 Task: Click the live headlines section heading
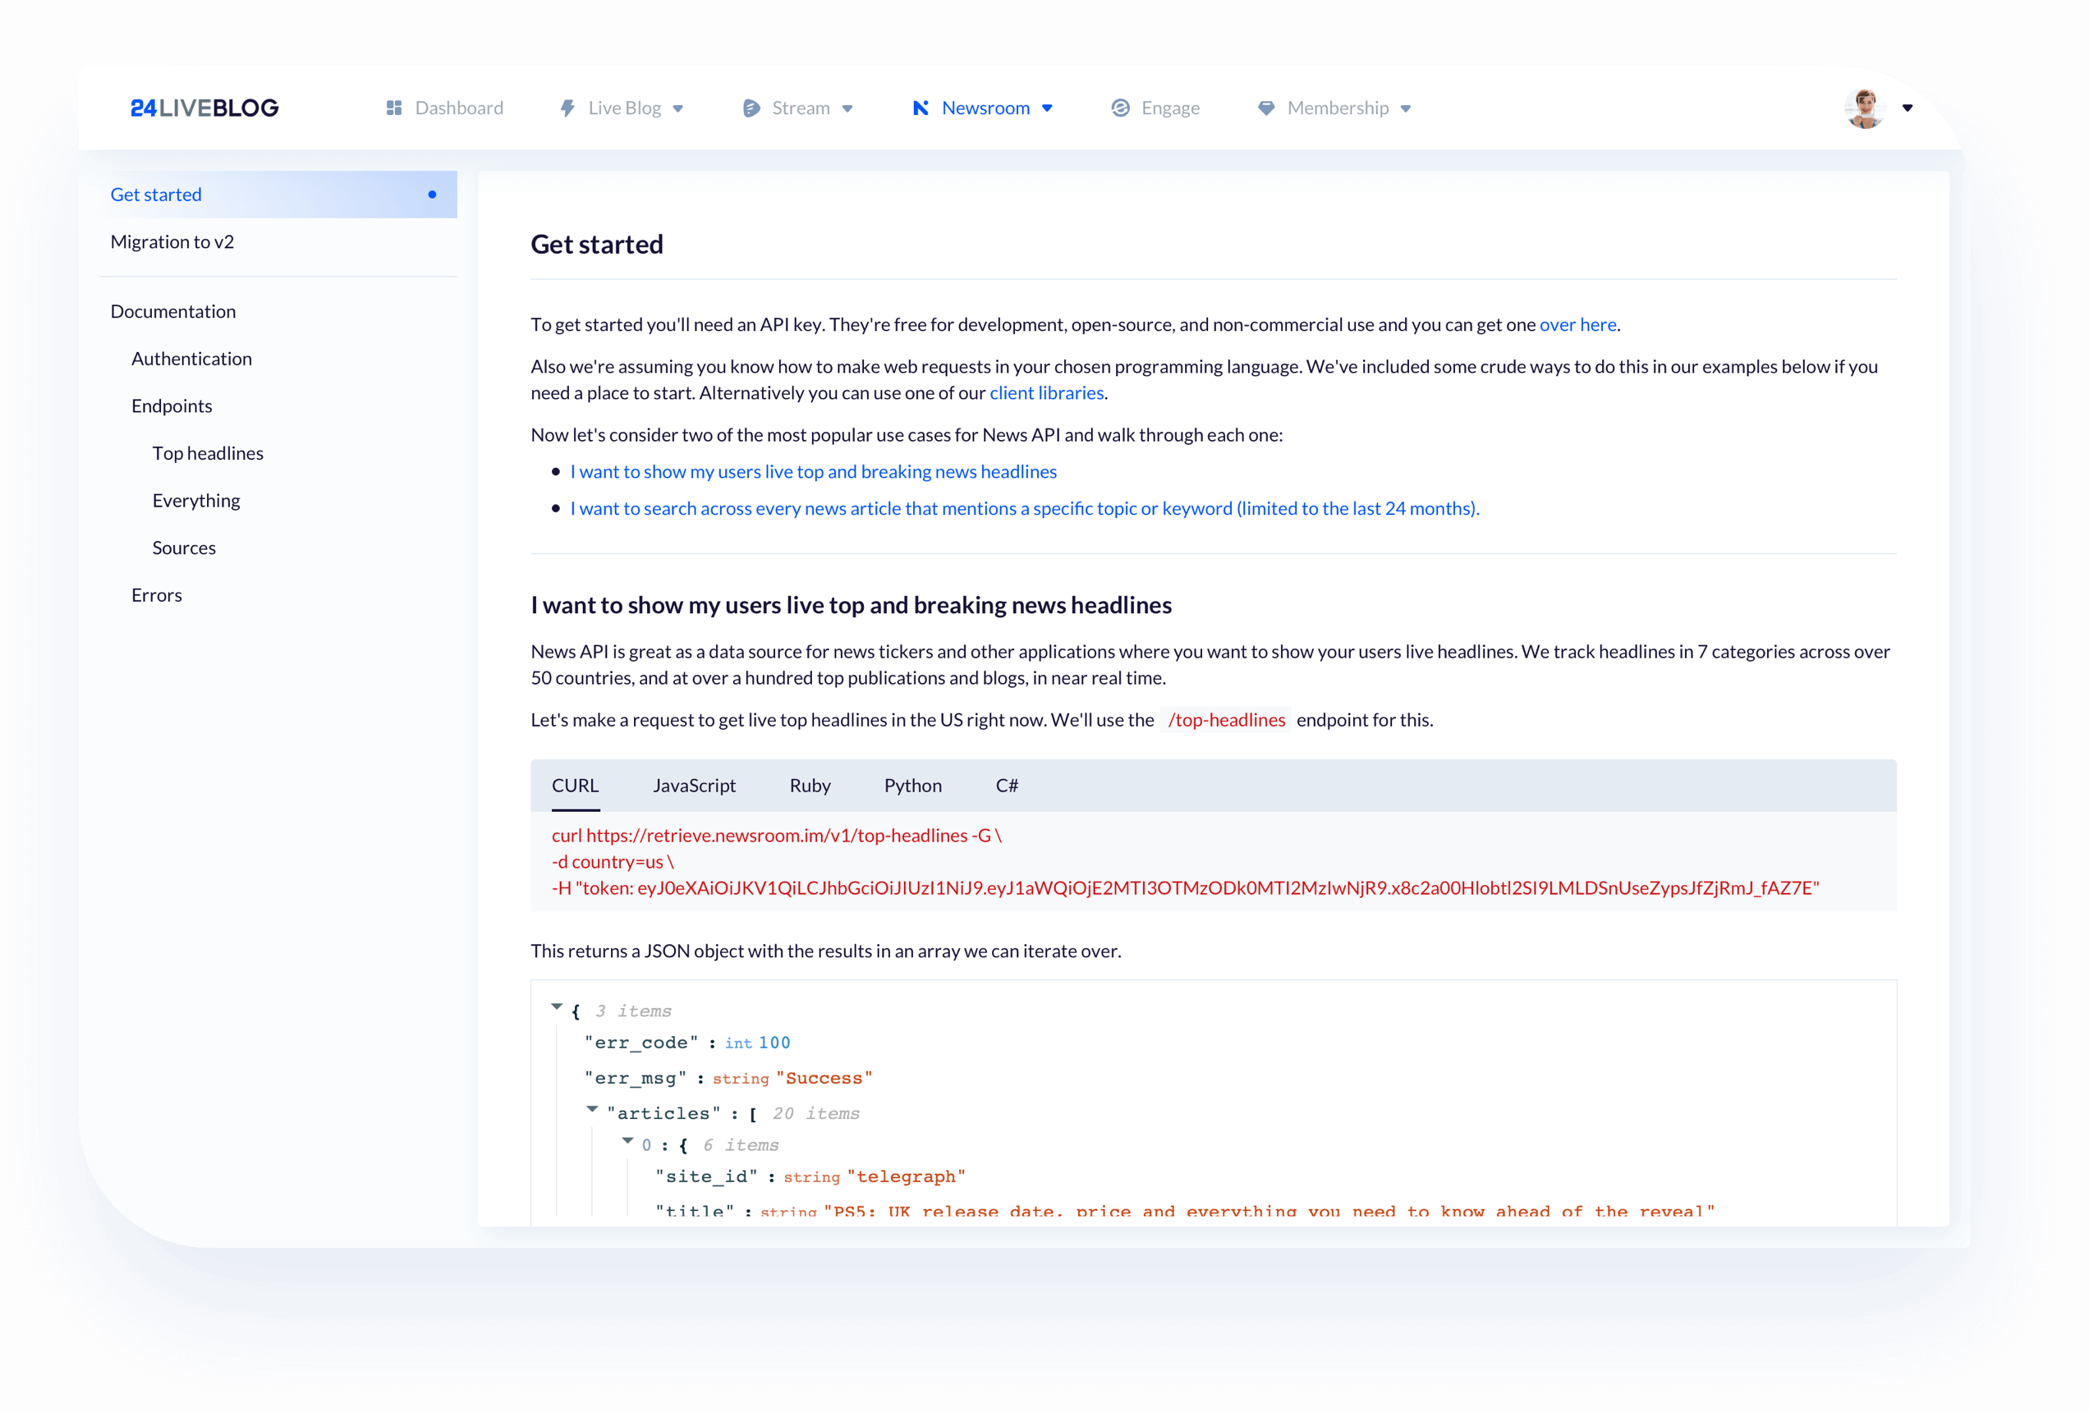point(851,605)
